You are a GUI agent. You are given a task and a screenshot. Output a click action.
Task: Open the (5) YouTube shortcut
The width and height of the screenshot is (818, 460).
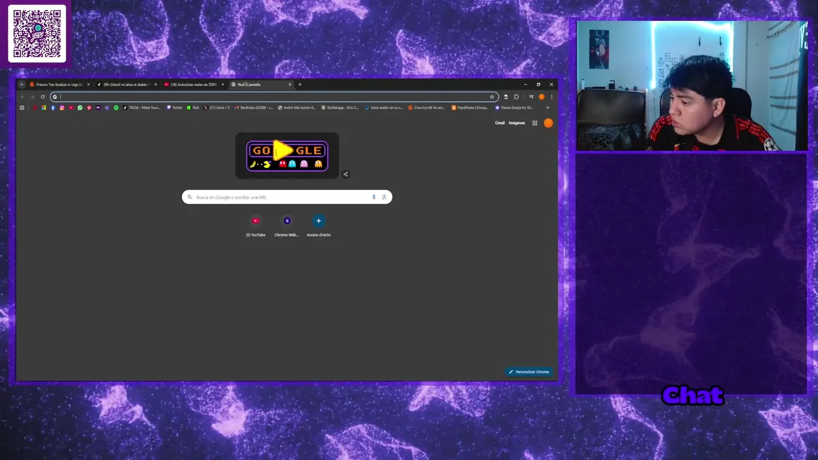256,226
